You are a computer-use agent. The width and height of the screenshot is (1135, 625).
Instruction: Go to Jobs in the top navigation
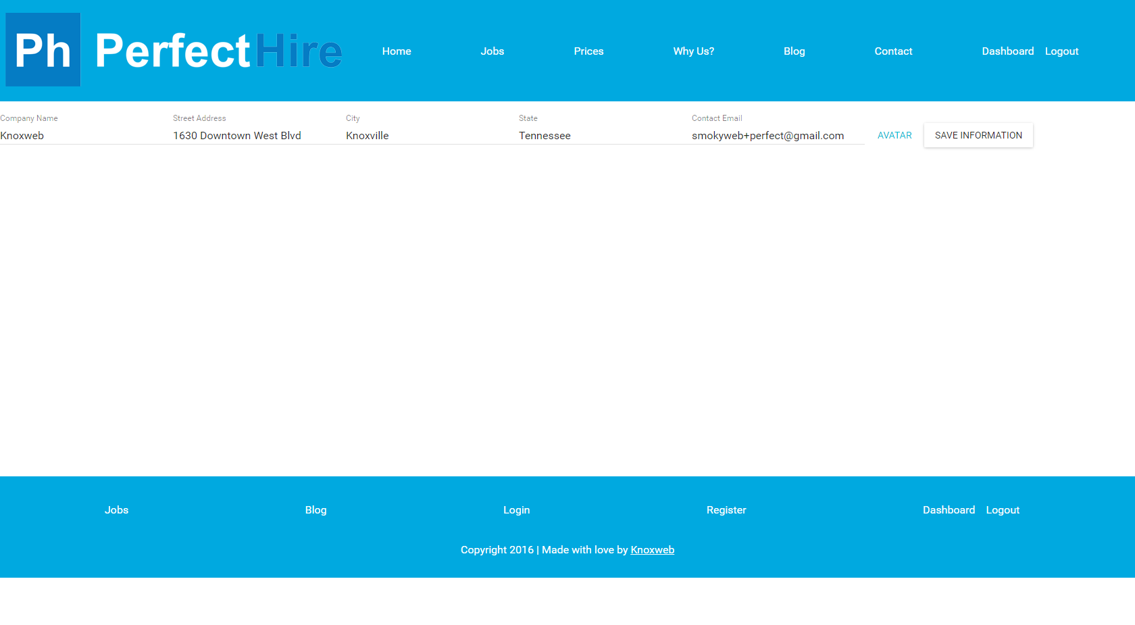(x=493, y=51)
